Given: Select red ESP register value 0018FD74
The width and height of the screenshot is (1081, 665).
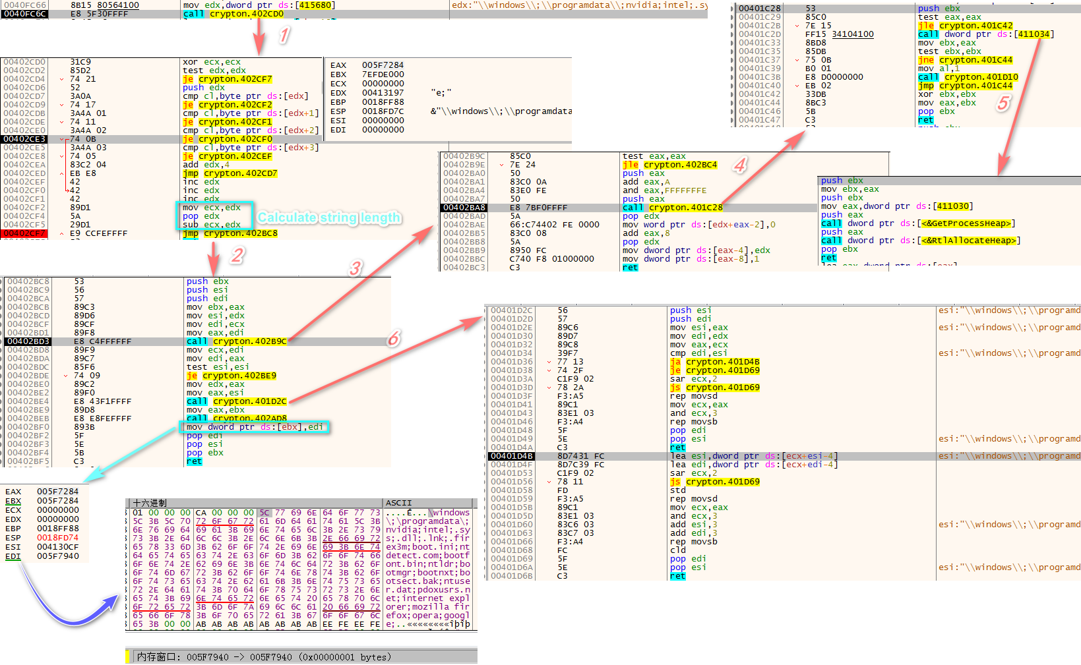Looking at the screenshot, I should (x=57, y=538).
